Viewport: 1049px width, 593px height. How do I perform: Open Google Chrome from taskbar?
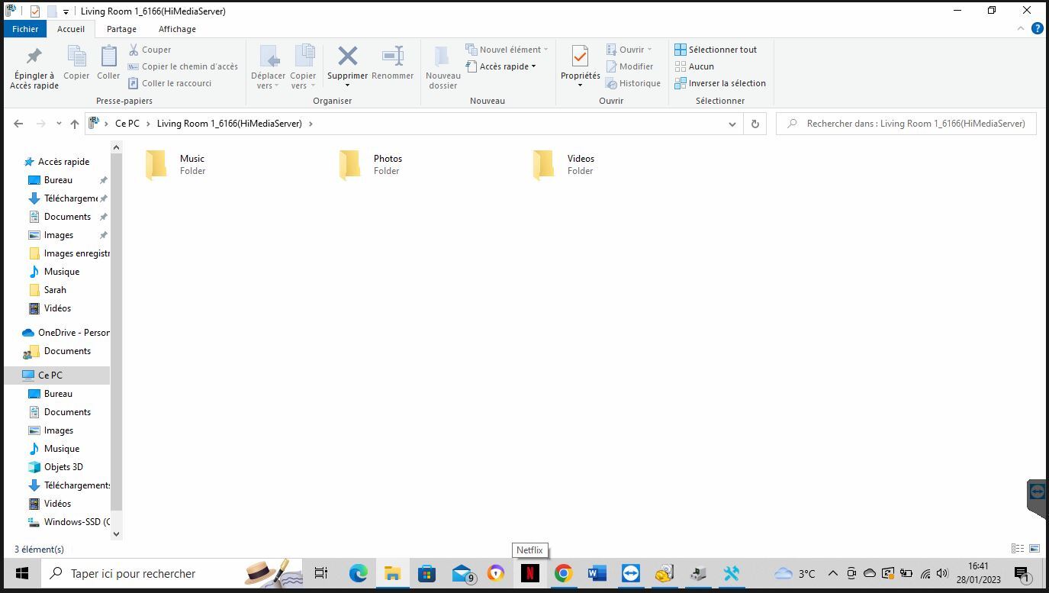(563, 573)
